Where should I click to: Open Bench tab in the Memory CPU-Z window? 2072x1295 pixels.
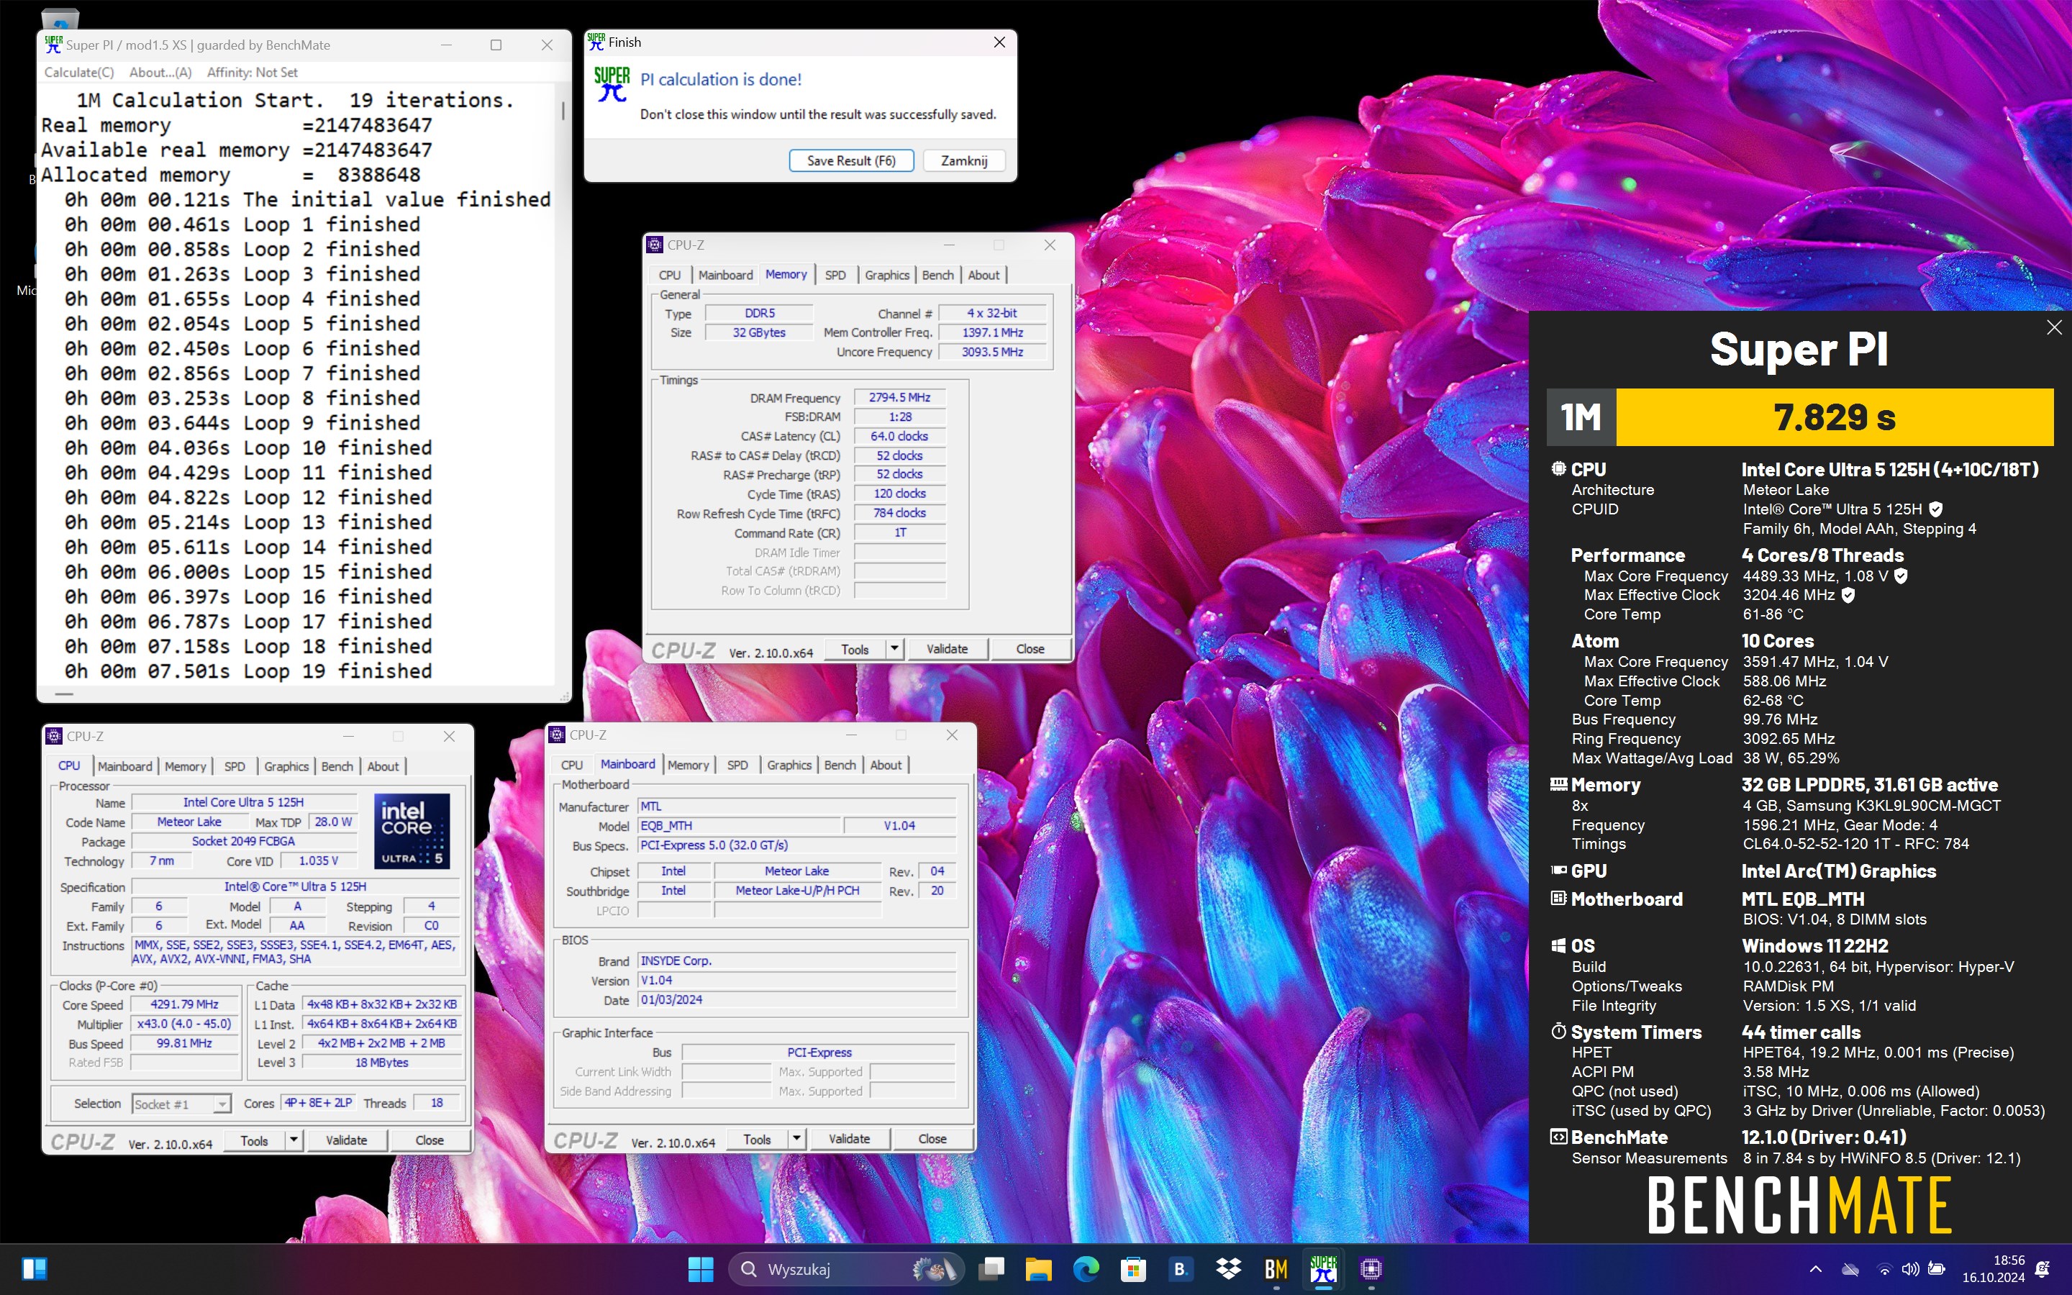[x=937, y=275]
